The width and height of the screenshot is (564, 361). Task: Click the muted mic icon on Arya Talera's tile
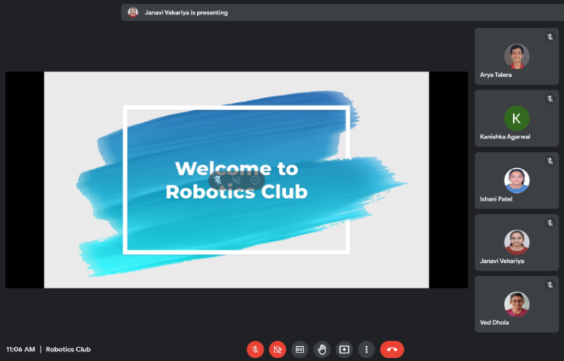click(550, 37)
